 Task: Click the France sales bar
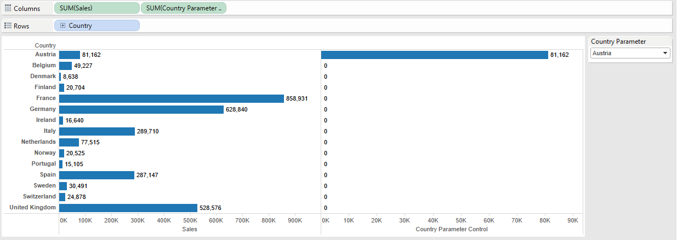pyautogui.click(x=171, y=98)
